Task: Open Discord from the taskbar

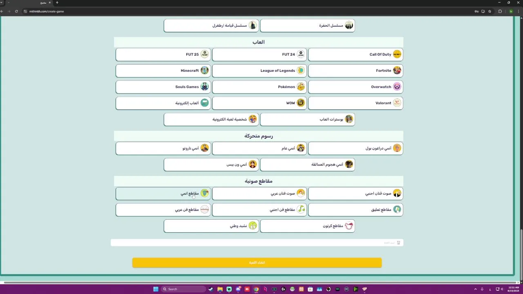Action: (x=238, y=289)
